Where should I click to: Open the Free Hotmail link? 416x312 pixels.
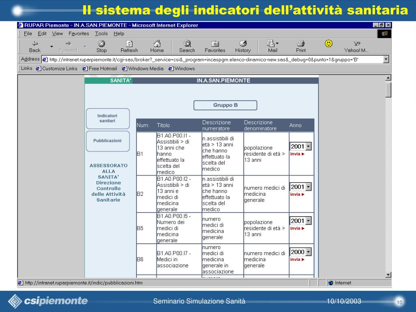click(100, 68)
